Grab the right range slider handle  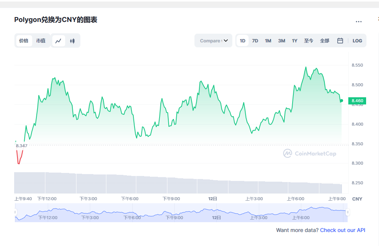(348, 212)
